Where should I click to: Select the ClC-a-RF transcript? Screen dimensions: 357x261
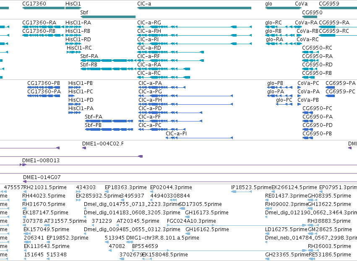point(171,61)
